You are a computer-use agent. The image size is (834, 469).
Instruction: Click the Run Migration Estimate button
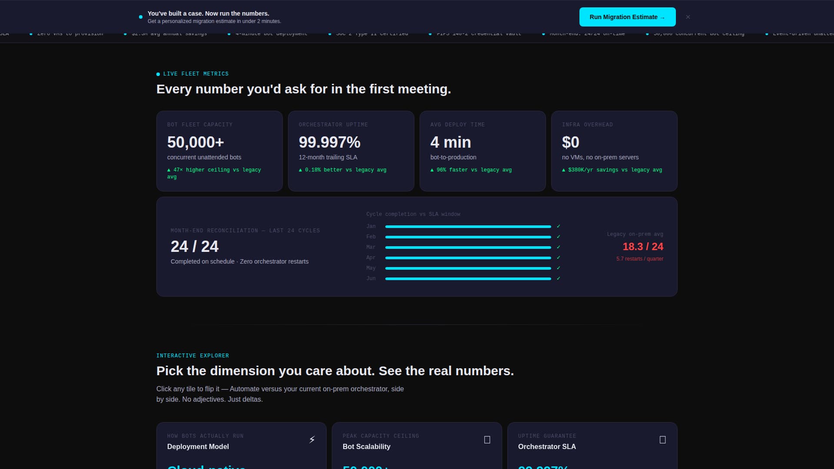click(x=627, y=17)
